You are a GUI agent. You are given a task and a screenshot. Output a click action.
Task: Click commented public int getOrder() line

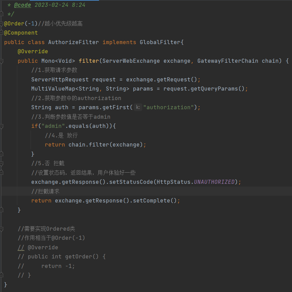tap(62, 257)
